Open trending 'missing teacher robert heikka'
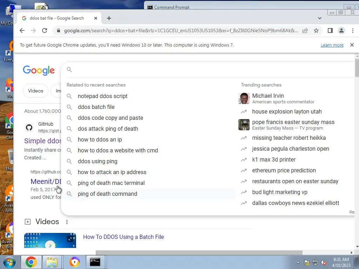359x269 pixels. [289, 138]
